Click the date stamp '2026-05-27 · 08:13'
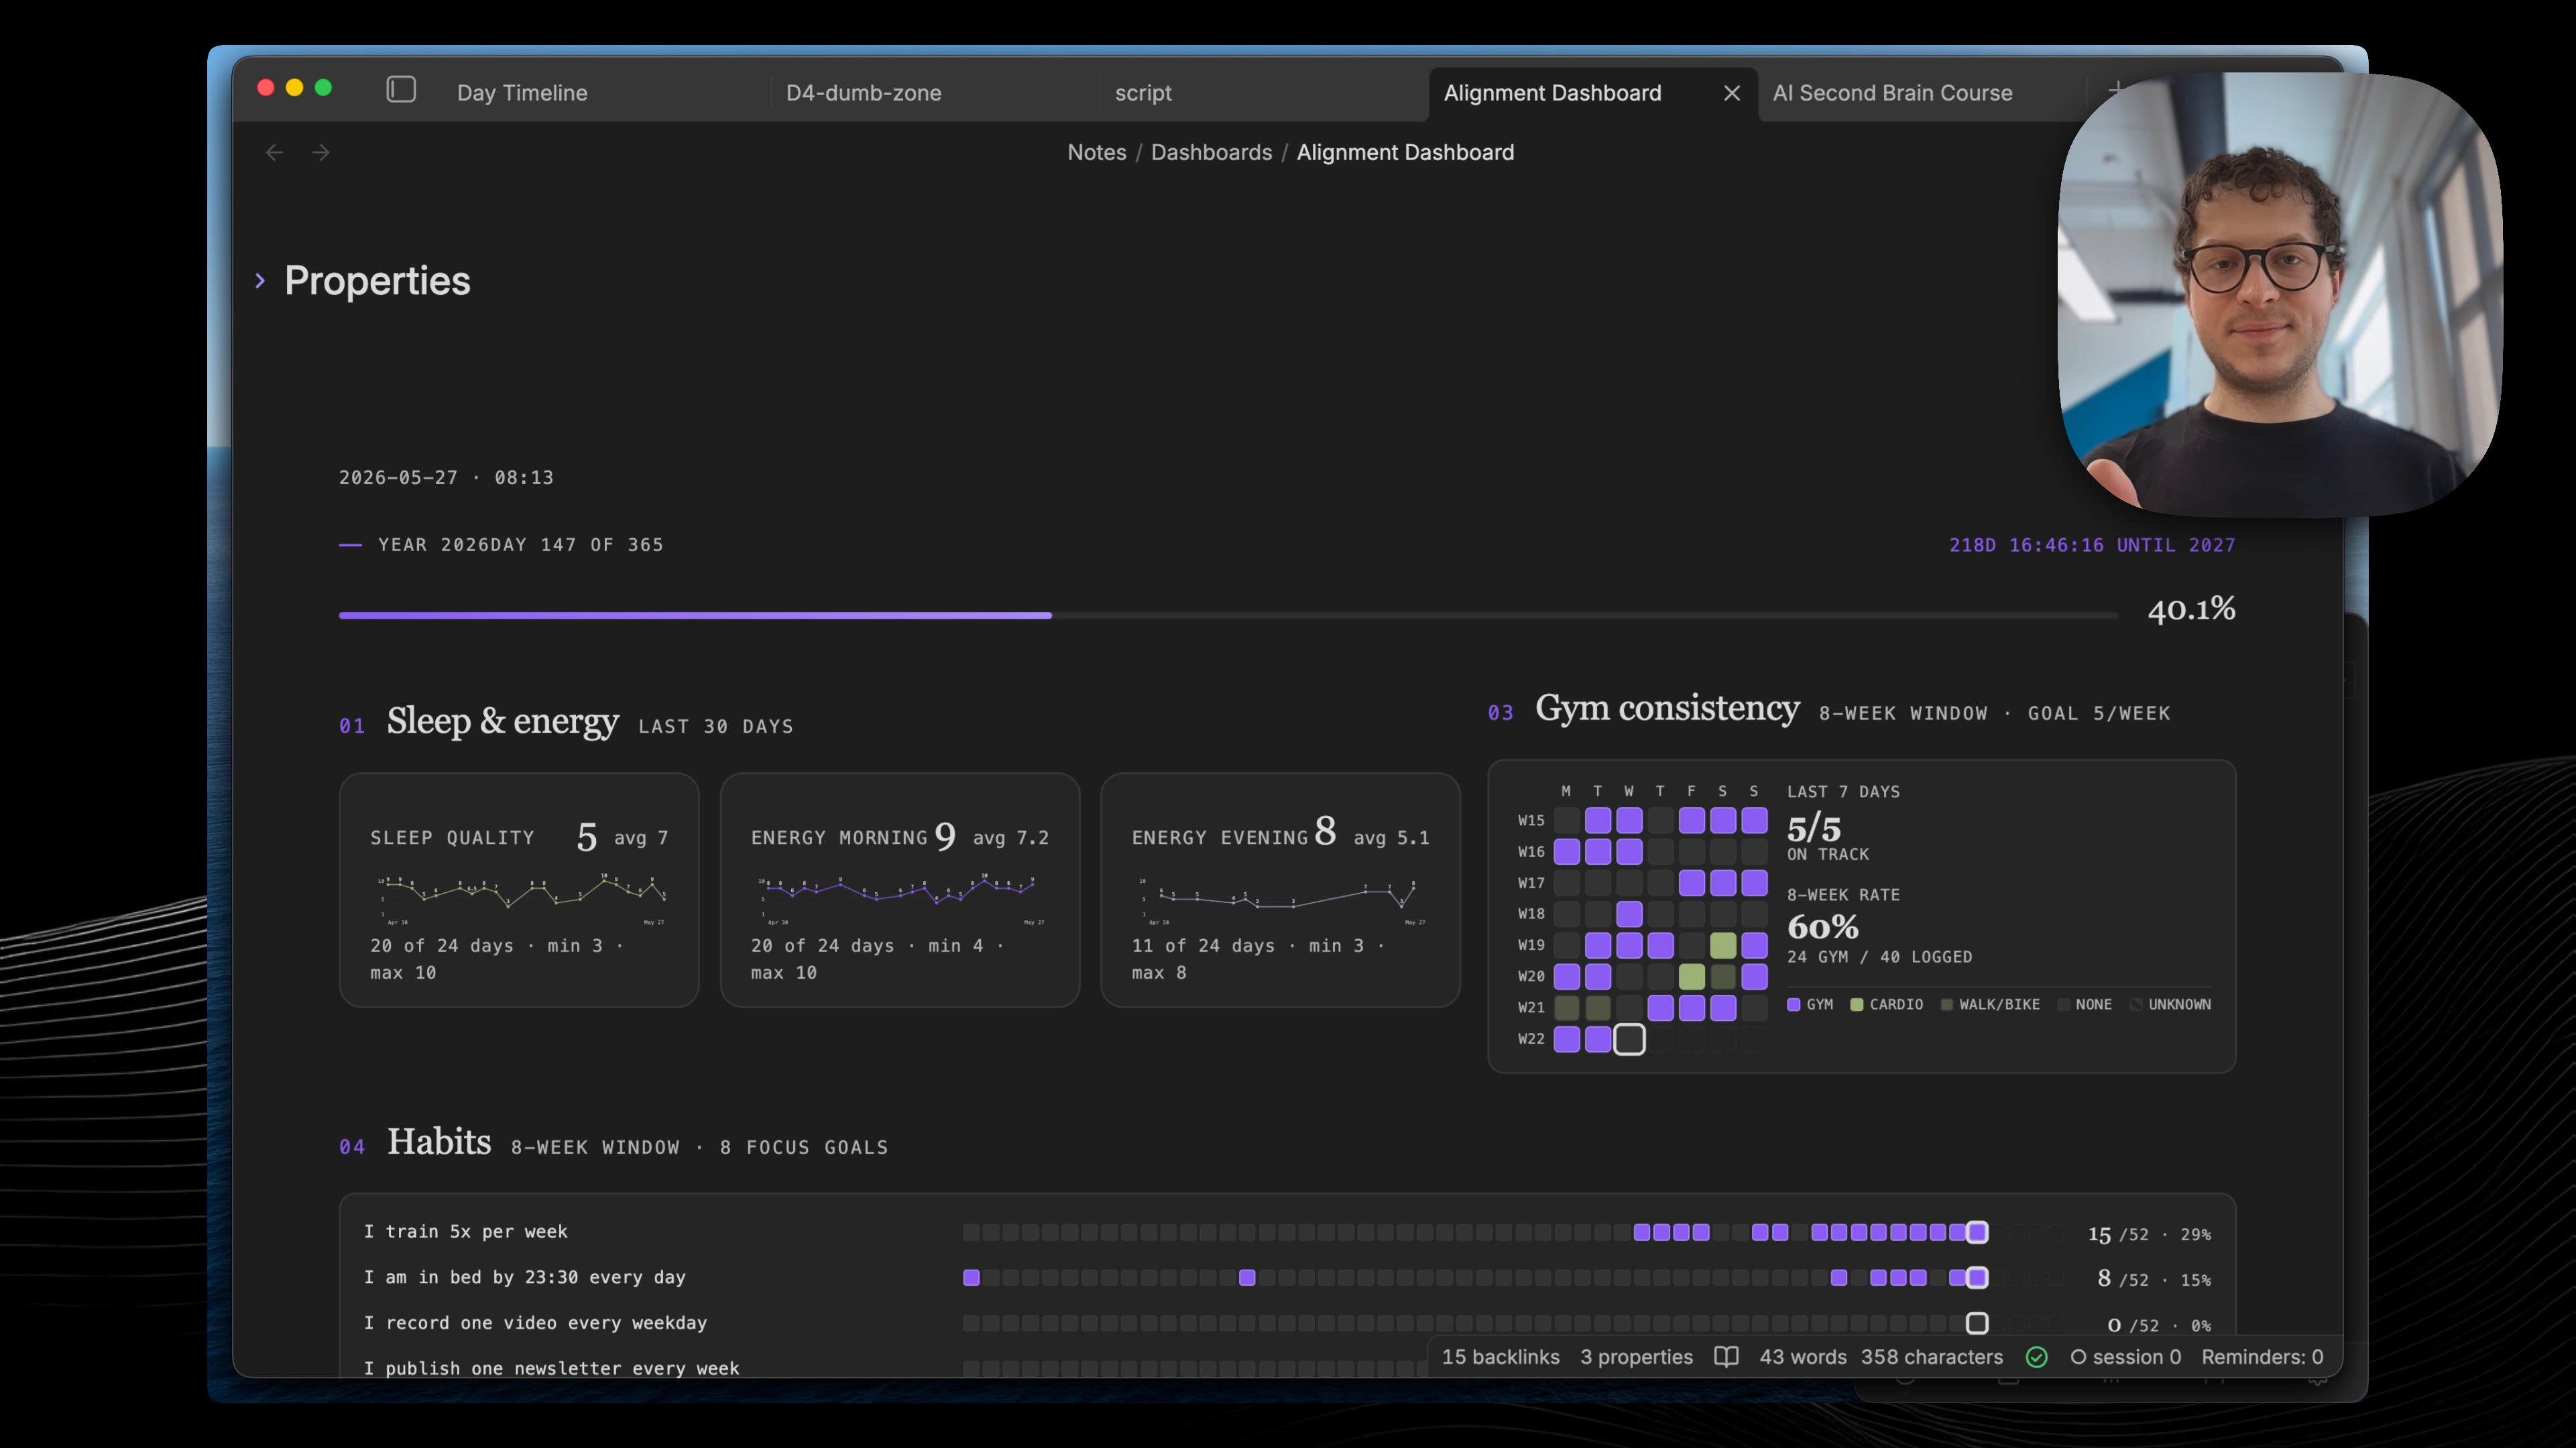Viewport: 2576px width, 1448px height. click(446, 477)
